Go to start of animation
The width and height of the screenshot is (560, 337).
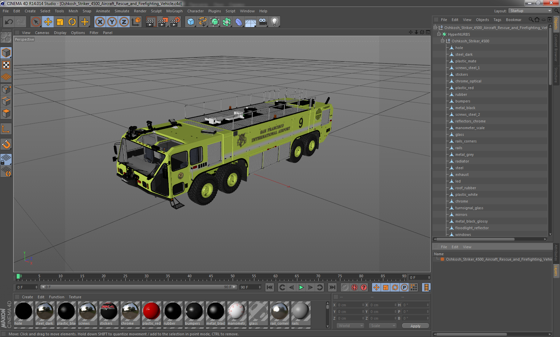[x=270, y=287]
